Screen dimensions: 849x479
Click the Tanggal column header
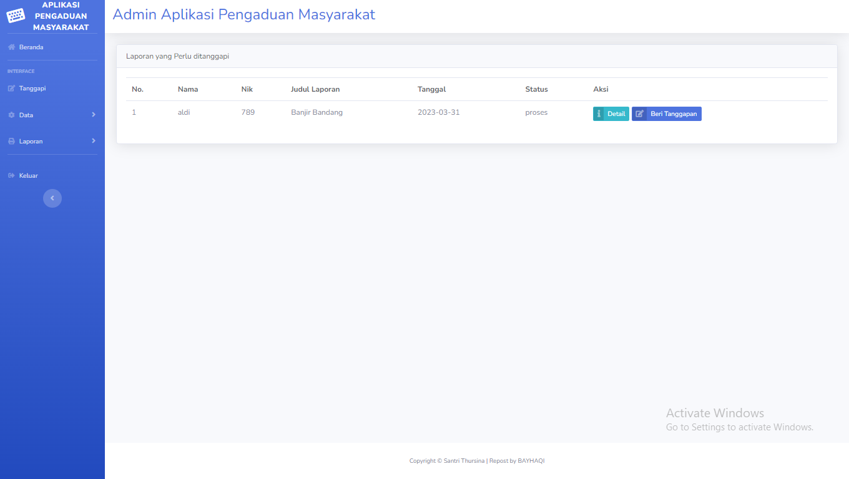point(432,89)
